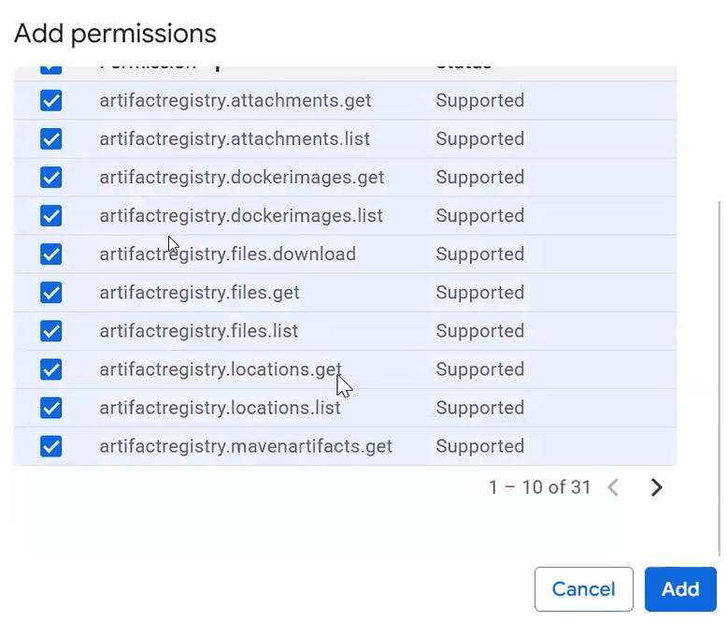This screenshot has width=728, height=621.
Task: Go to next page of permissions
Action: click(x=656, y=487)
